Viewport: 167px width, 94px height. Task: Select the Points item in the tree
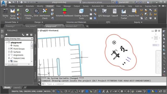pyautogui.click(x=16, y=46)
